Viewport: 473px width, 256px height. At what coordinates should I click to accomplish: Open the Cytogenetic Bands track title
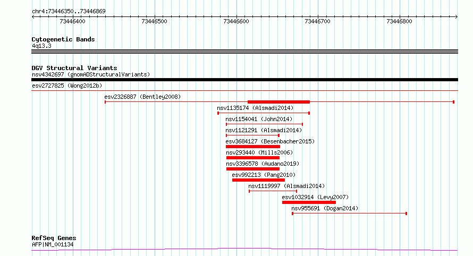tap(63, 39)
